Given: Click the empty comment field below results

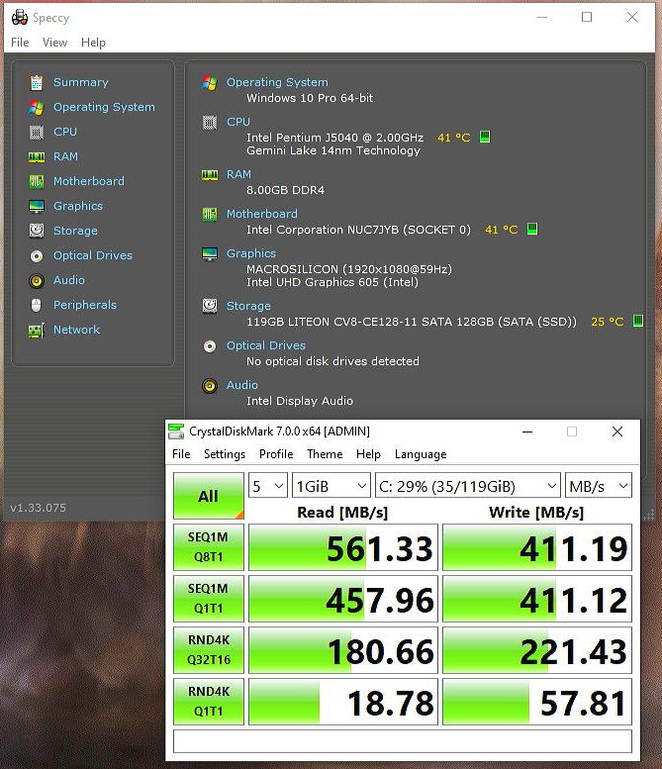Looking at the screenshot, I should pyautogui.click(x=402, y=741).
